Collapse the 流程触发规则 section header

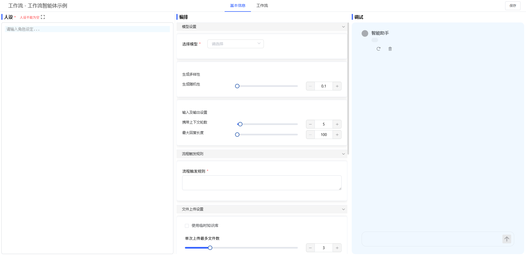[x=343, y=154]
